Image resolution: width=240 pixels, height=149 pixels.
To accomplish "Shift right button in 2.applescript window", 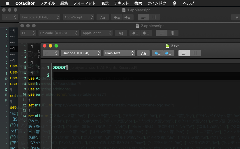I will [146, 33].
